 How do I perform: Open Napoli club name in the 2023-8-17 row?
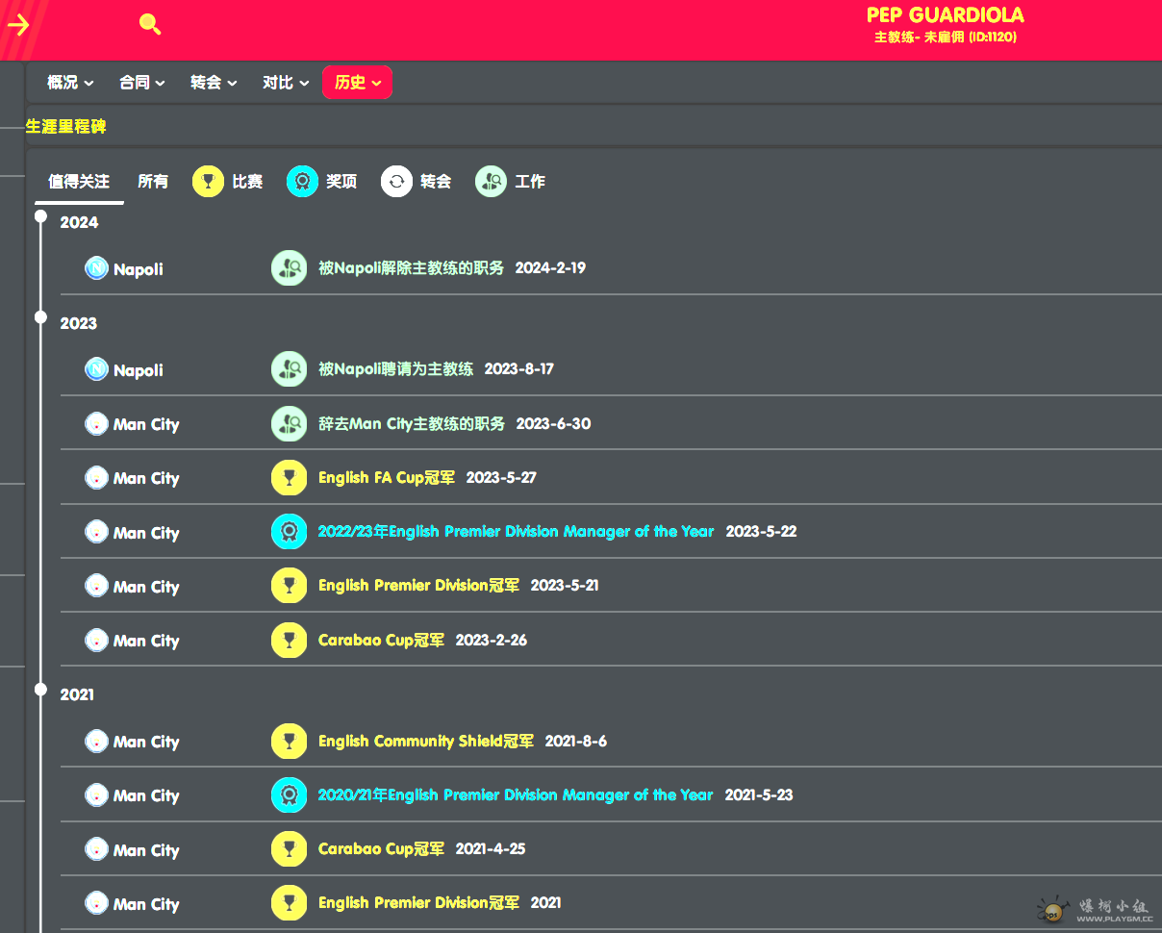pyautogui.click(x=139, y=370)
